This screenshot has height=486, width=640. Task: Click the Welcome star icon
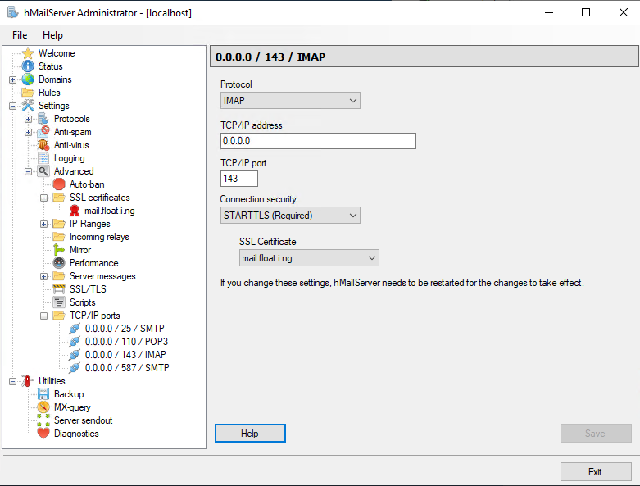click(28, 53)
